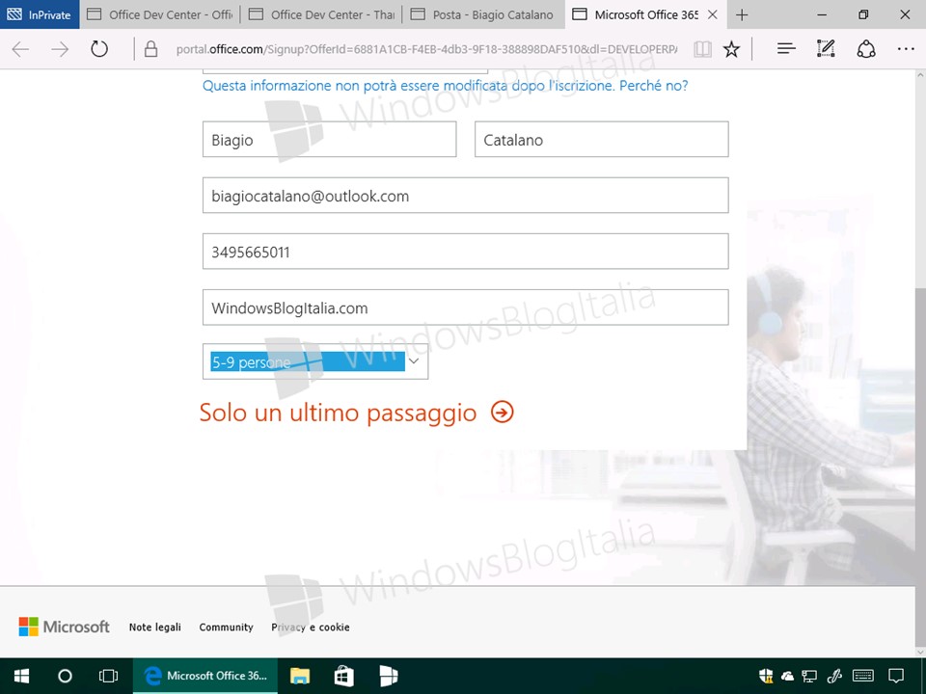The image size is (926, 694).
Task: Open 'Note legali' footer link
Action: [x=154, y=627]
